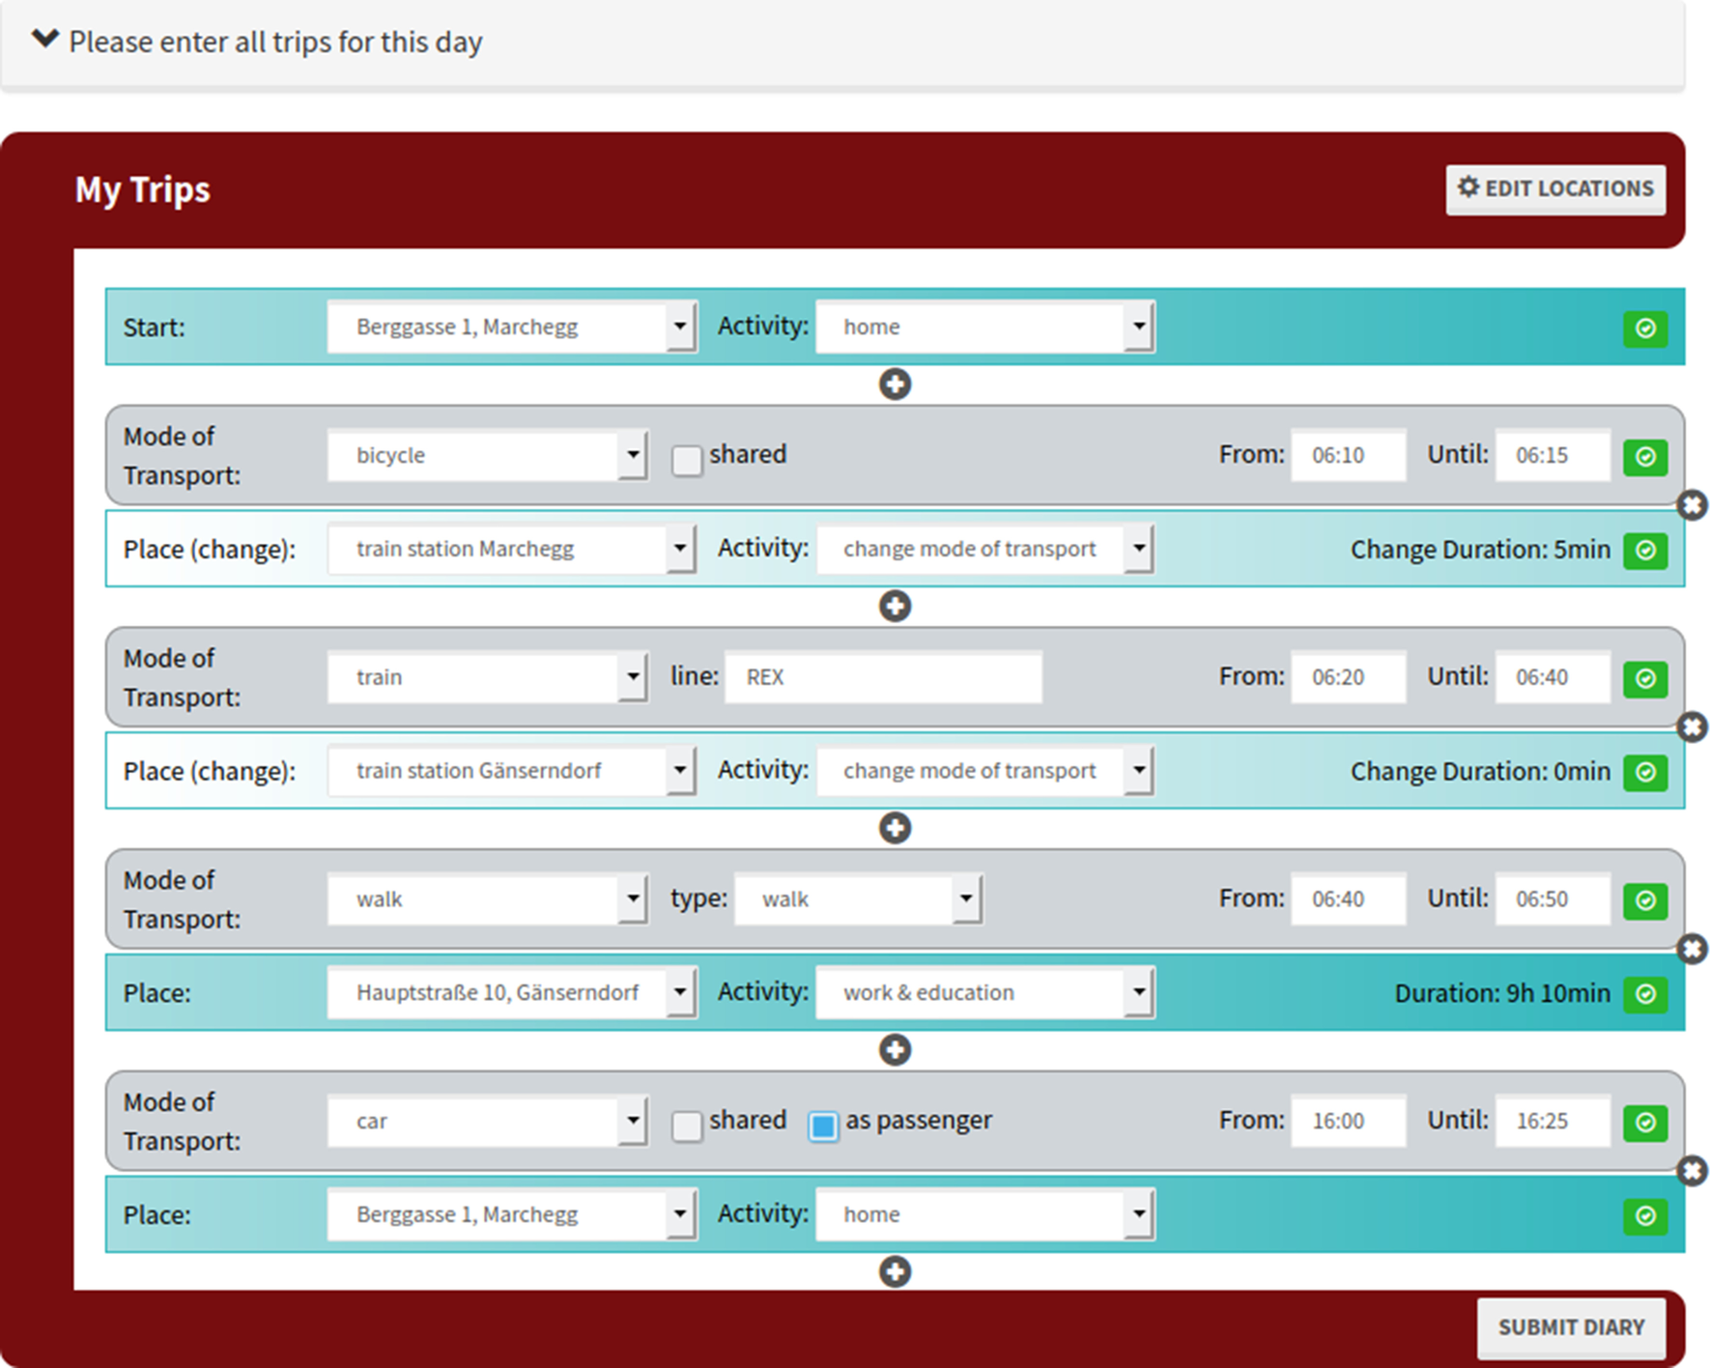Click walk From time field 06:40
Image resolution: width=1710 pixels, height=1368 pixels.
(1349, 899)
